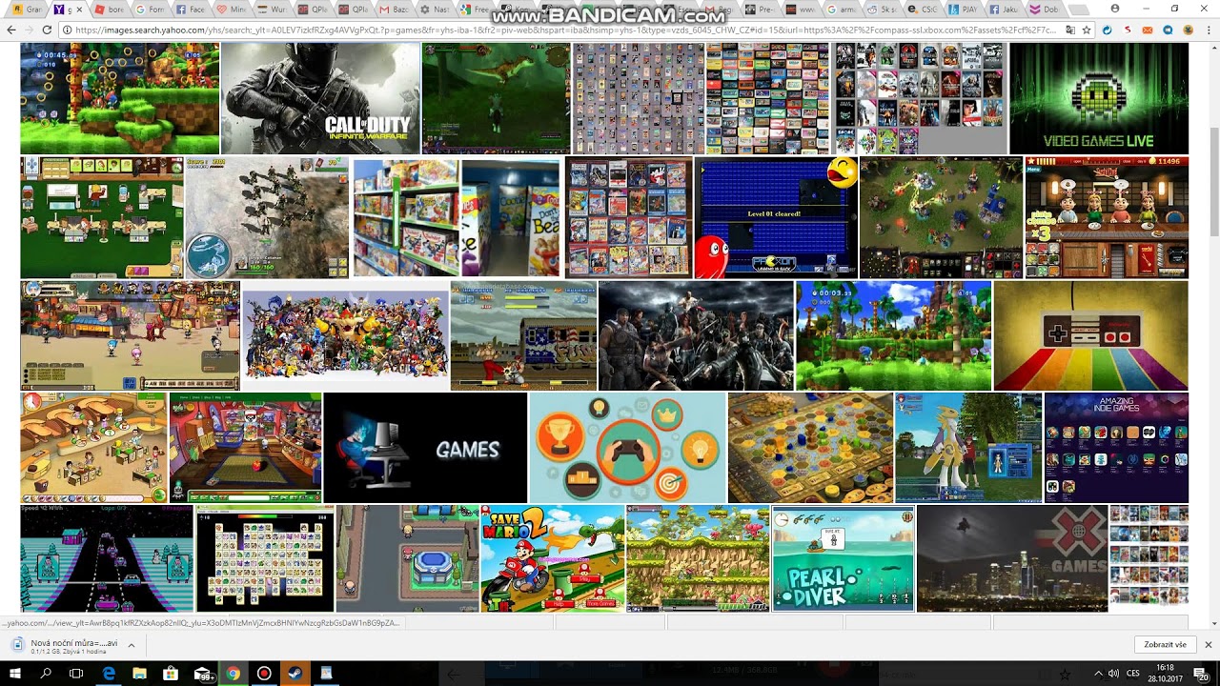Expand the download item options arrow
Viewport: 1220px width, 686px height.
point(131,645)
